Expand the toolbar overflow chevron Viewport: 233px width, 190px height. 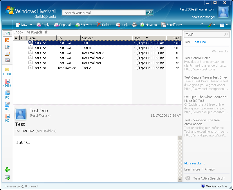(201, 24)
